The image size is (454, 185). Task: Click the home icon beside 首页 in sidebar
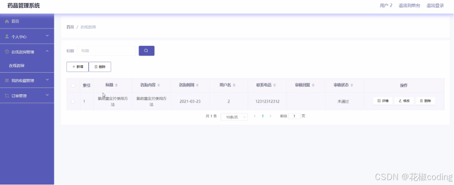(x=7, y=21)
